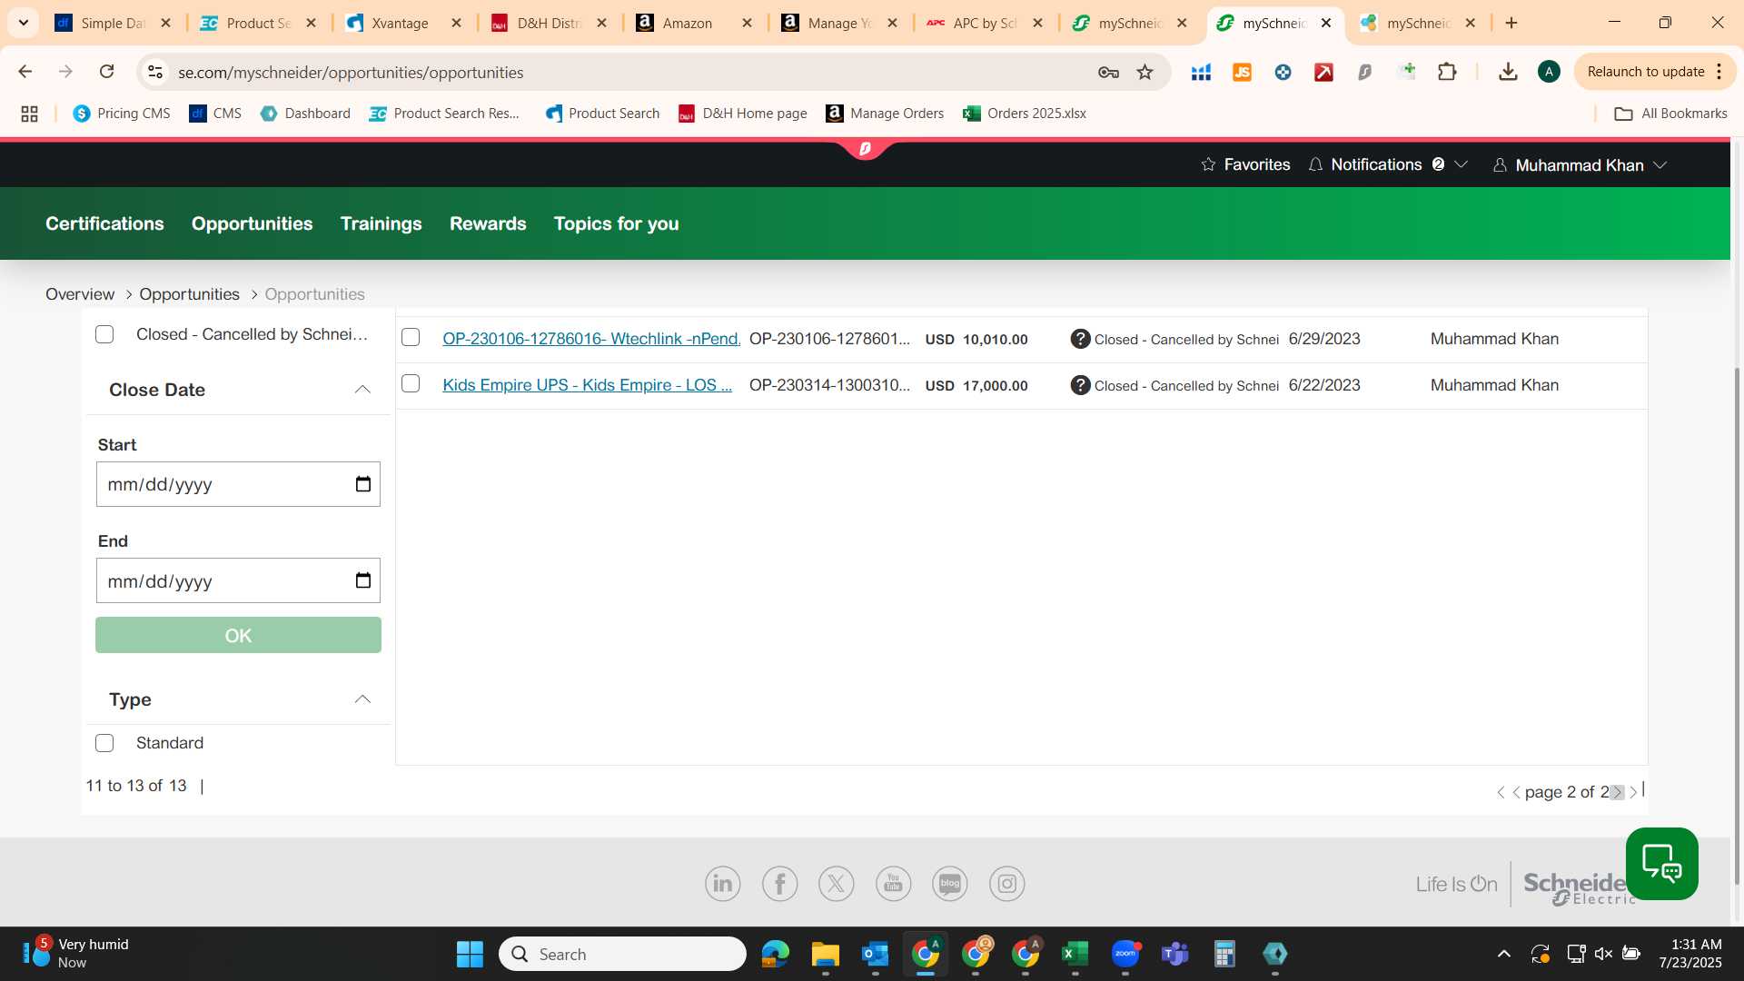Viewport: 1744px width, 981px height.
Task: Open Notifications bell
Action: [x=1315, y=164]
